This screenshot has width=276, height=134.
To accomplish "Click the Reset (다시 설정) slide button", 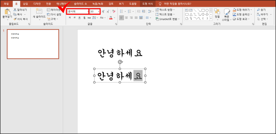I will (54, 14).
